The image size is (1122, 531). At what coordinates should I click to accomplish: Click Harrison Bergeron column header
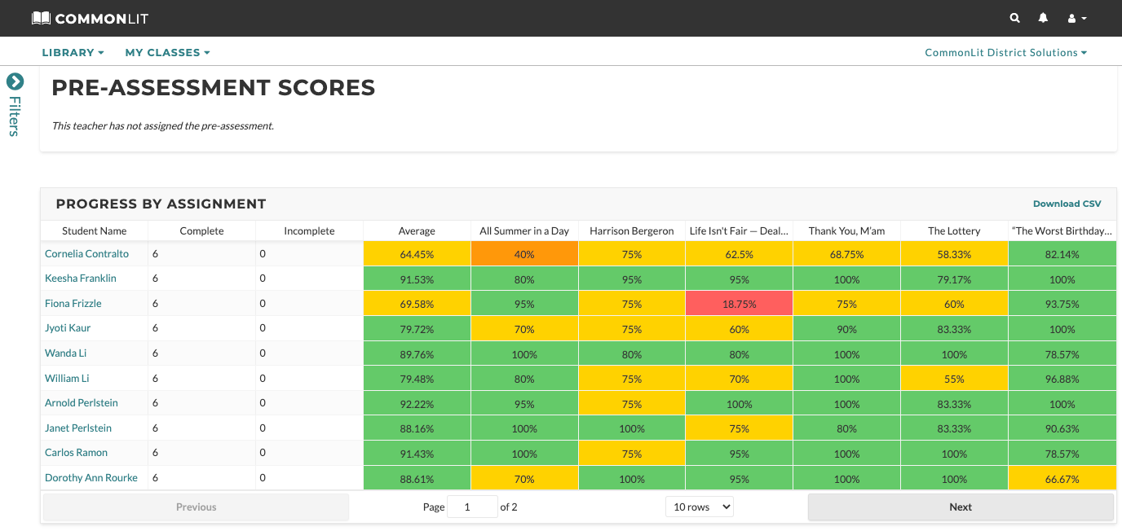click(632, 230)
